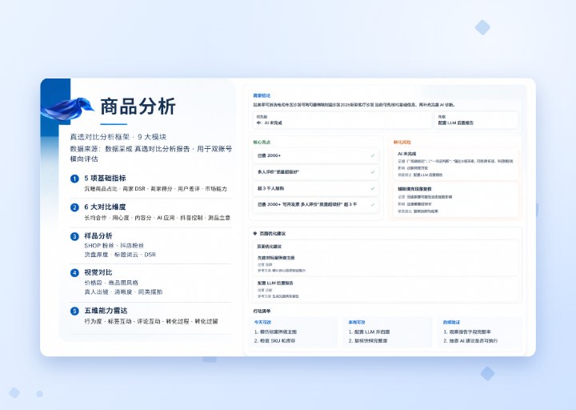This screenshot has width=576, height=410.
Task: Click the second action item under 本周可改
Action: point(368,341)
